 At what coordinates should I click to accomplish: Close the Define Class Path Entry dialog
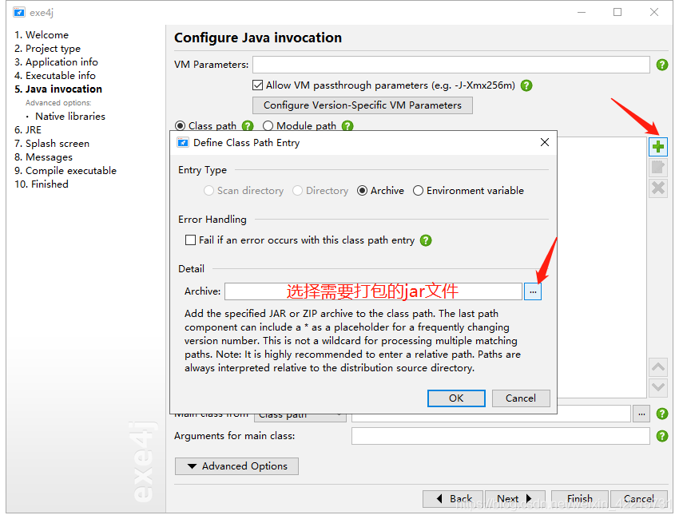[544, 142]
